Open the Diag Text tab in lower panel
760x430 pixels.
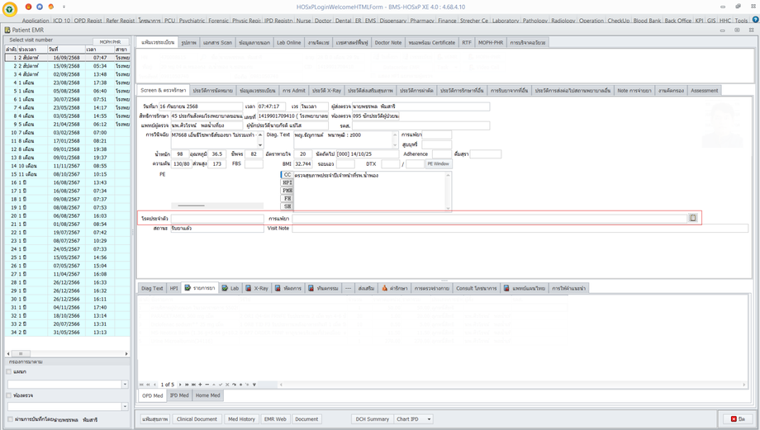click(152, 288)
